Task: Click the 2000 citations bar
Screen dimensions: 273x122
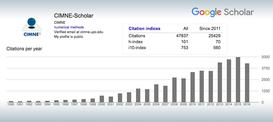Action: coord(102,99)
